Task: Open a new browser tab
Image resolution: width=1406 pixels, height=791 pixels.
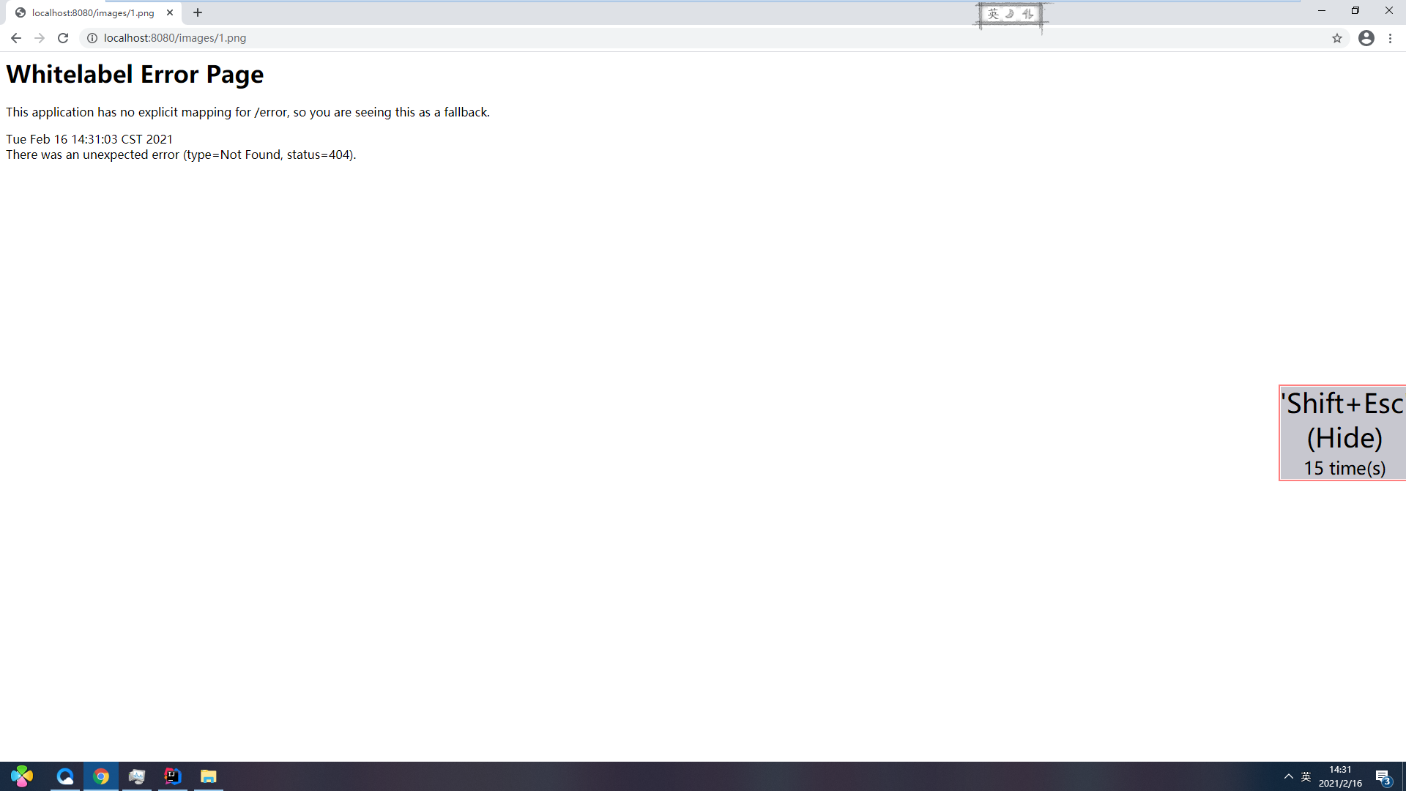Action: tap(198, 12)
